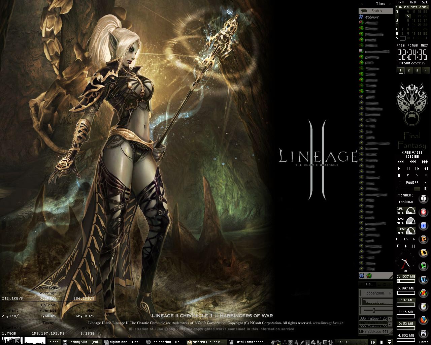Viewport: 431px width, 345px height.
Task: Click the FooBAR label button
Action: click(412, 183)
